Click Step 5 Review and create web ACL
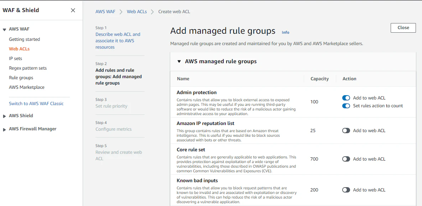Image resolution: width=422 pixels, height=206 pixels. [x=119, y=156]
